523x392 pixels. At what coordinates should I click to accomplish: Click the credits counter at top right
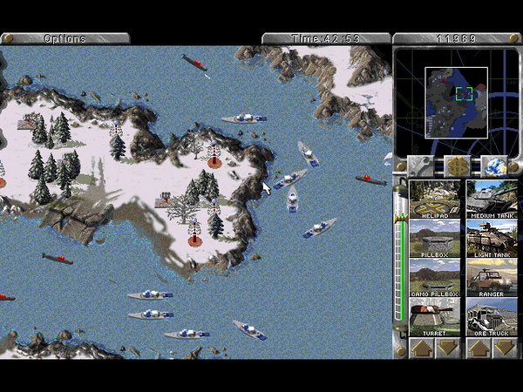tap(456, 38)
